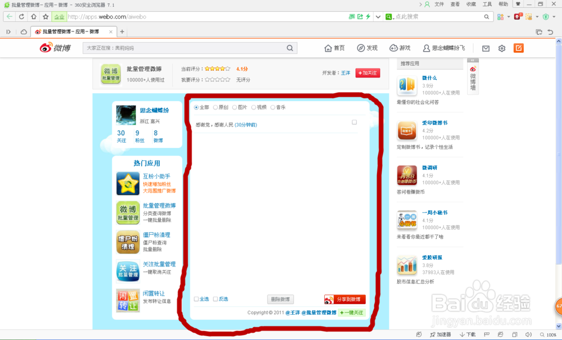Open developer 王洋 link
562x340 pixels.
[346, 73]
